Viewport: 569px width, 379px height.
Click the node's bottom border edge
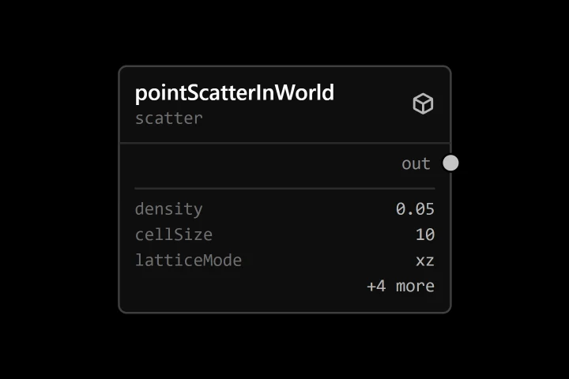tap(284, 312)
